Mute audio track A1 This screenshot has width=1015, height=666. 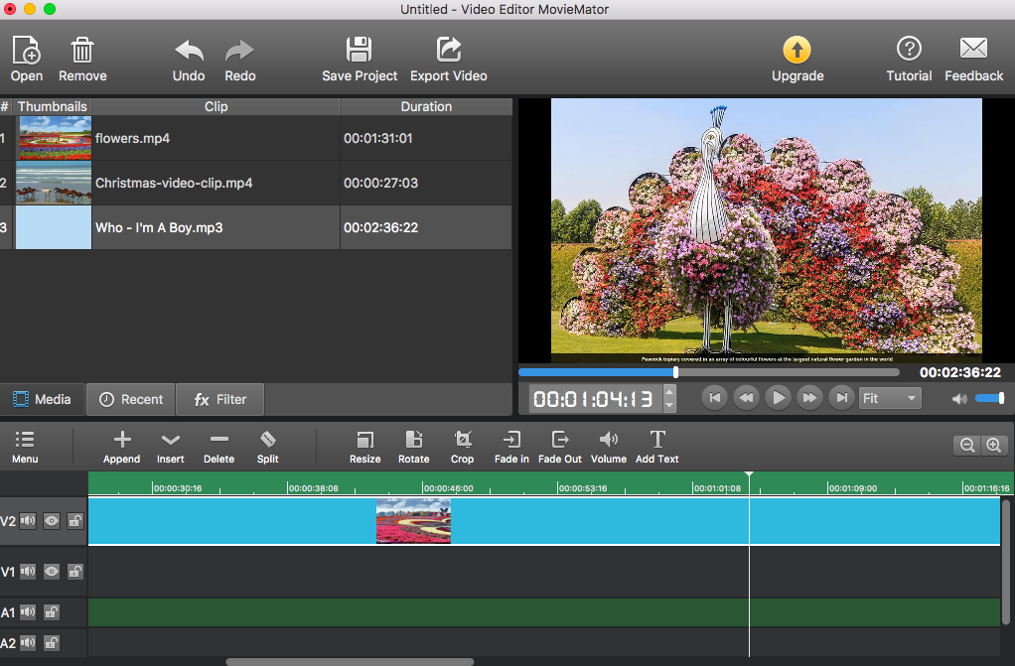coord(27,612)
